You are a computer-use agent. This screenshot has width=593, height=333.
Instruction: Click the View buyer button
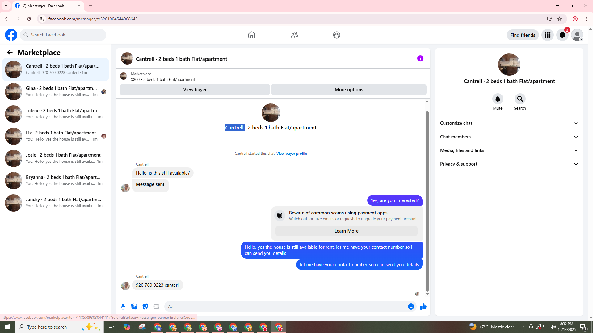pos(195,90)
